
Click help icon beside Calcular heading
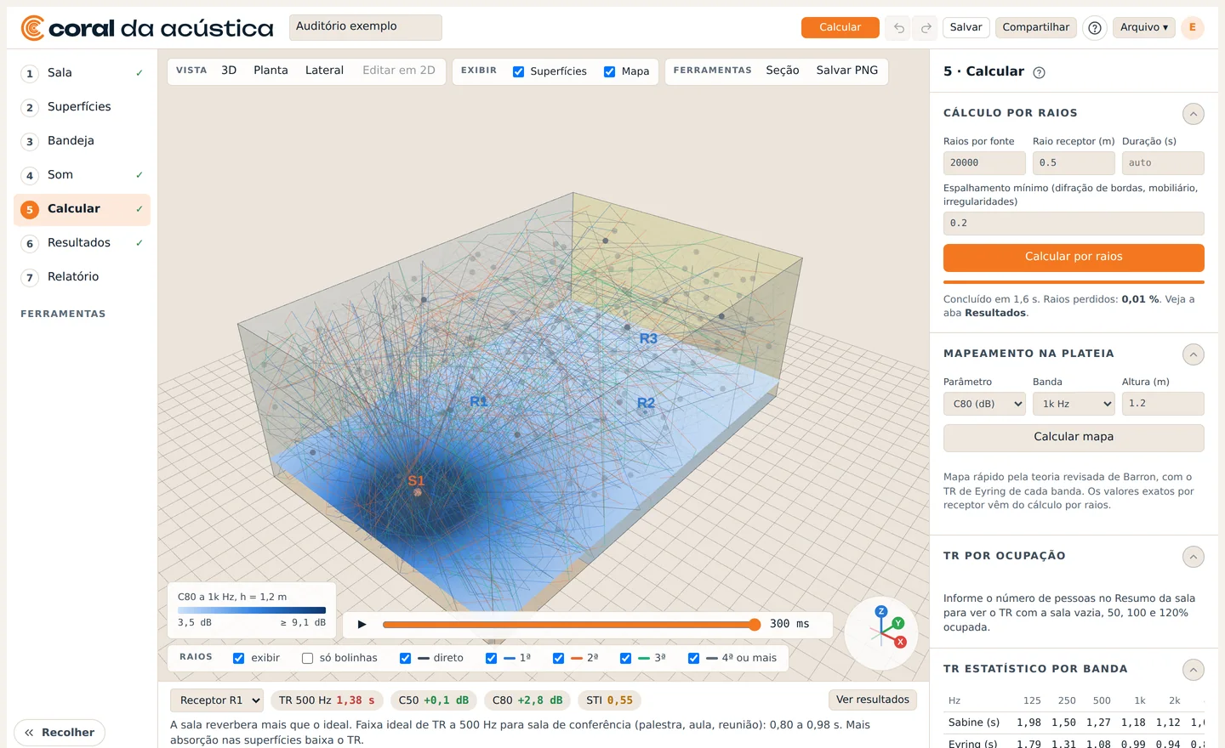(x=1039, y=73)
